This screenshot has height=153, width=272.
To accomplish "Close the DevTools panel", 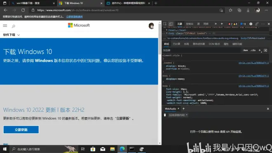I will tap(269, 24).
